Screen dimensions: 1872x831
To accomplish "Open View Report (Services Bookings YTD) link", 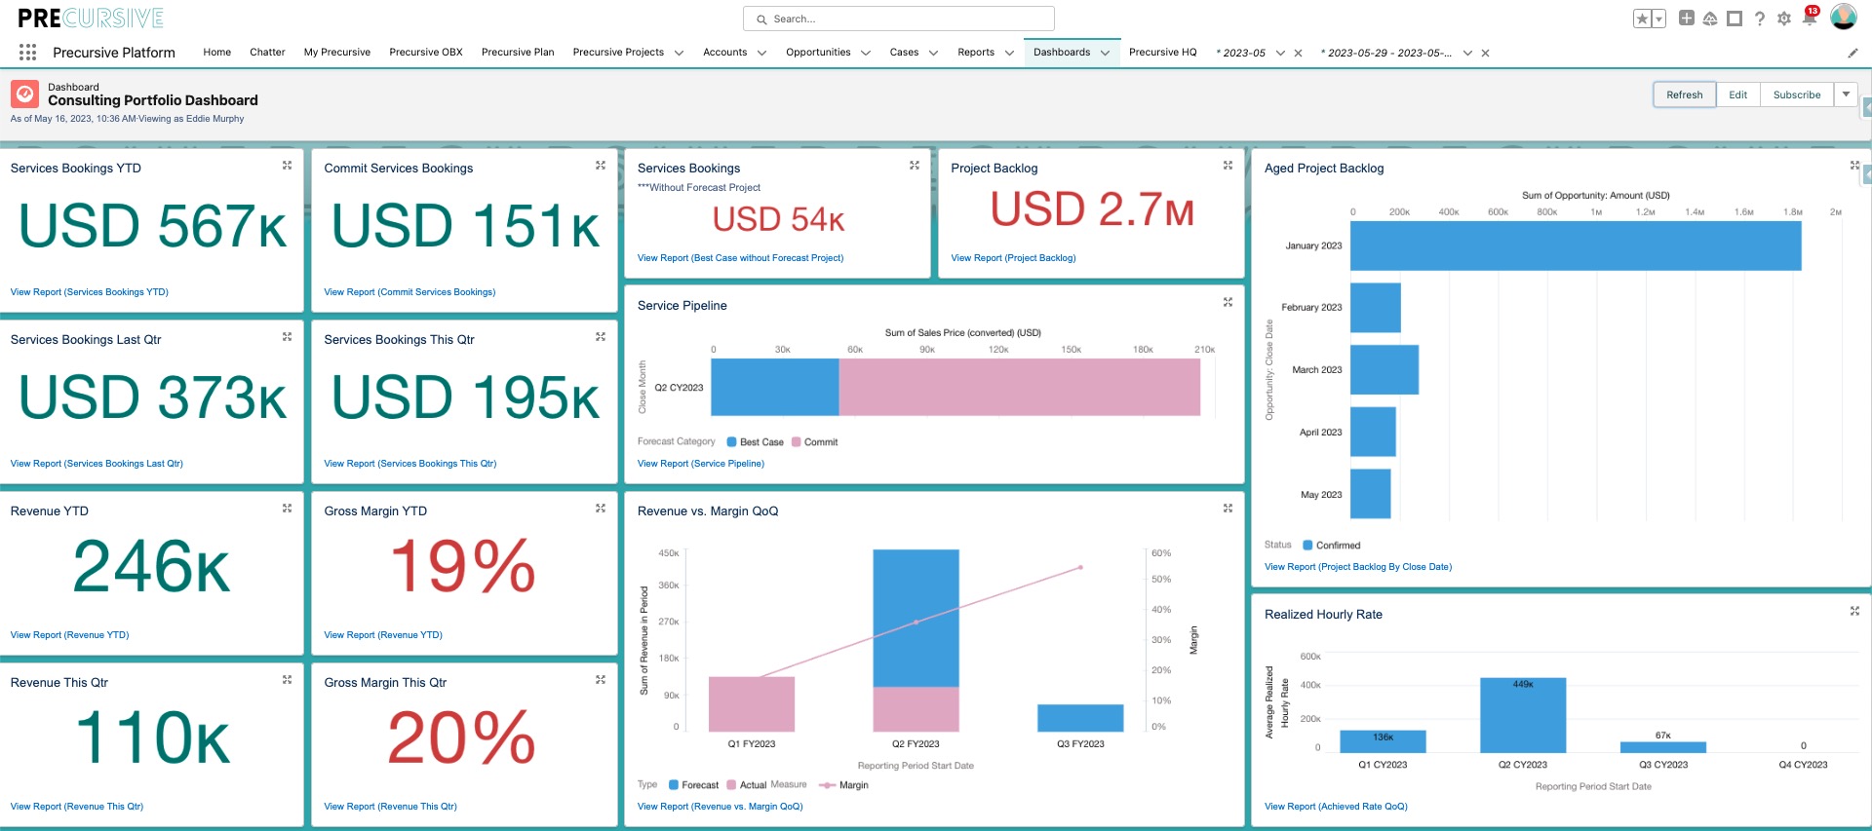I will [90, 292].
